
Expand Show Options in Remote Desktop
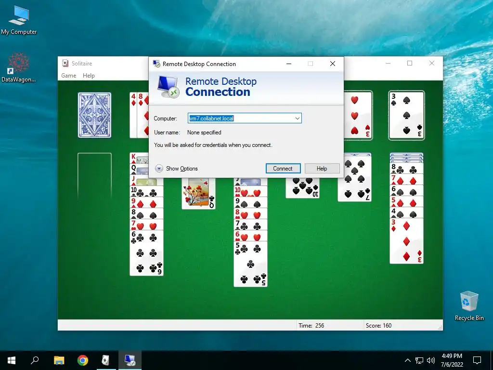coord(176,169)
